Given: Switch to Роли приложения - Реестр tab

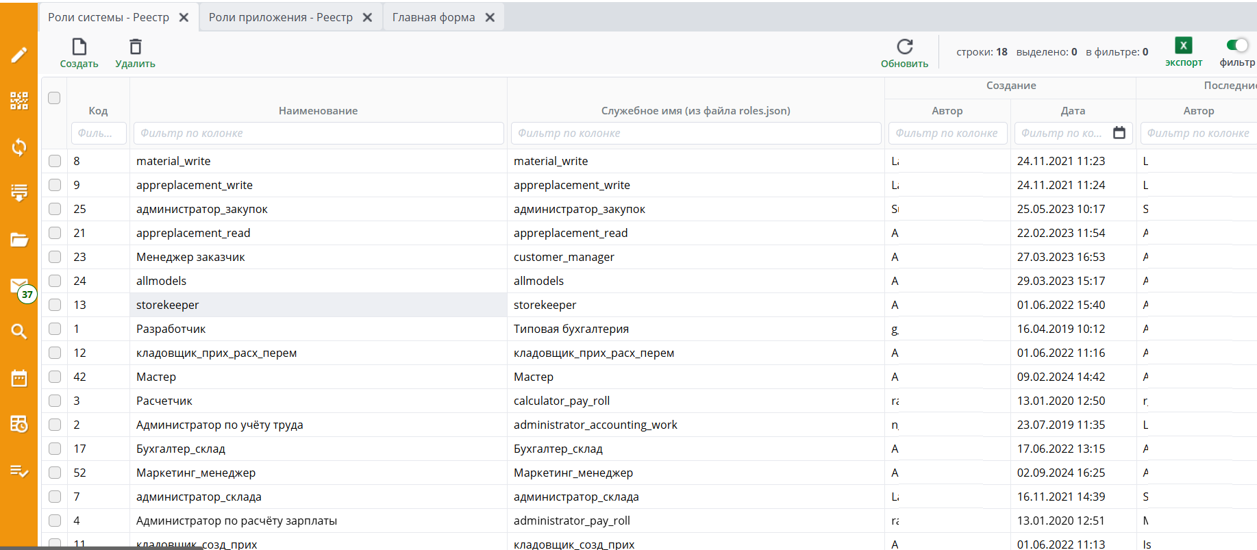Looking at the screenshot, I should coord(280,17).
